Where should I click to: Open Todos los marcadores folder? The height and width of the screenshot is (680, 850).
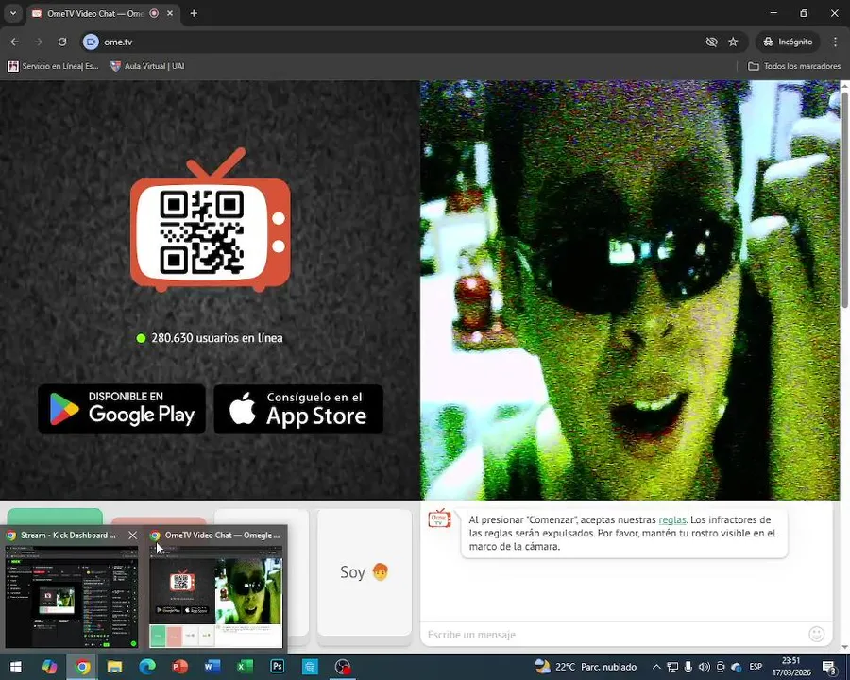point(794,66)
